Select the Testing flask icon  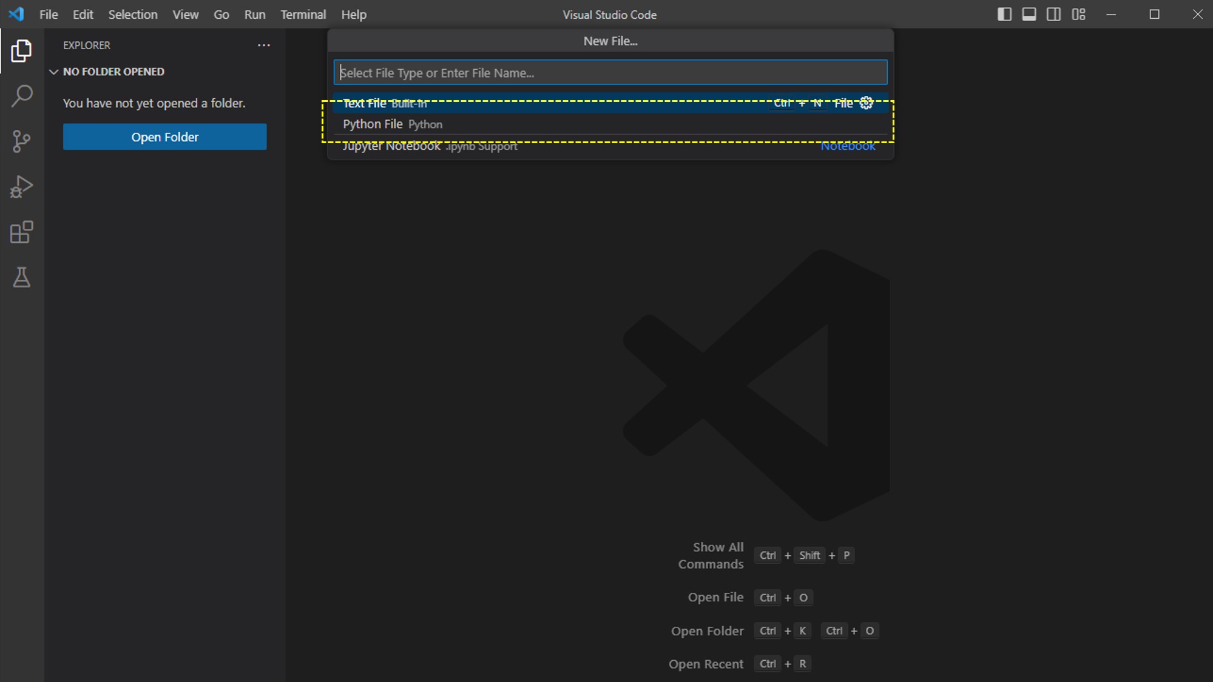click(x=22, y=278)
